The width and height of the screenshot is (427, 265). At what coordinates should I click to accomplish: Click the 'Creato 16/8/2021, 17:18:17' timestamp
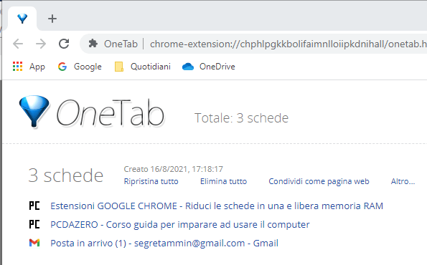173,169
